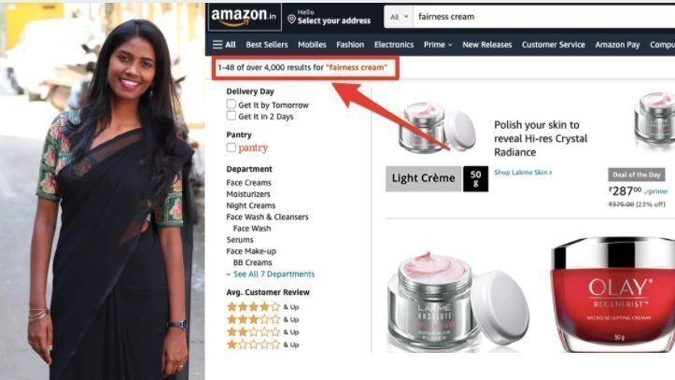Open the Face Creams department link
This screenshot has height=380, width=675.
point(249,182)
